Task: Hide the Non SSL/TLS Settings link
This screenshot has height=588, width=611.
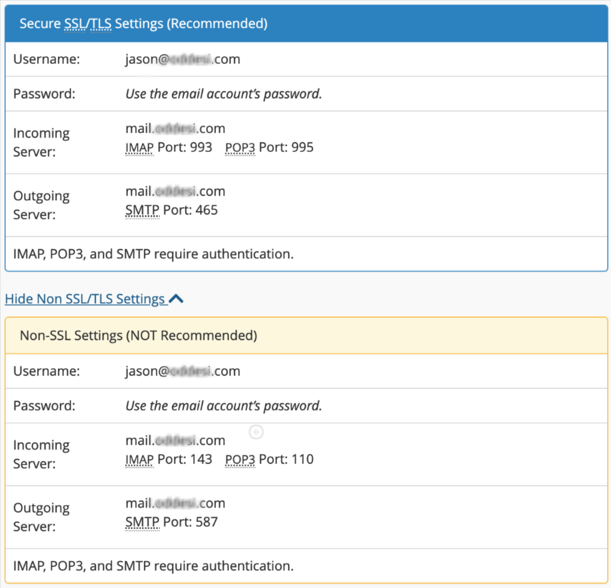Action: click(84, 298)
